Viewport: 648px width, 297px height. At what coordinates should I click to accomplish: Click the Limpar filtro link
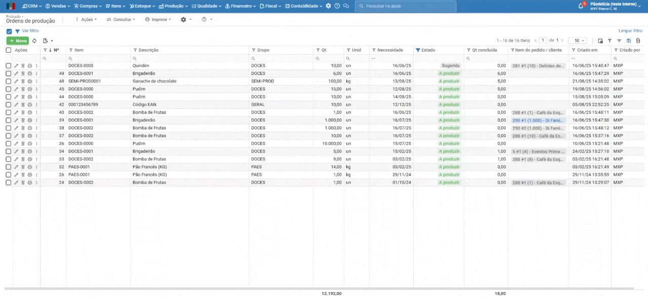(630, 31)
